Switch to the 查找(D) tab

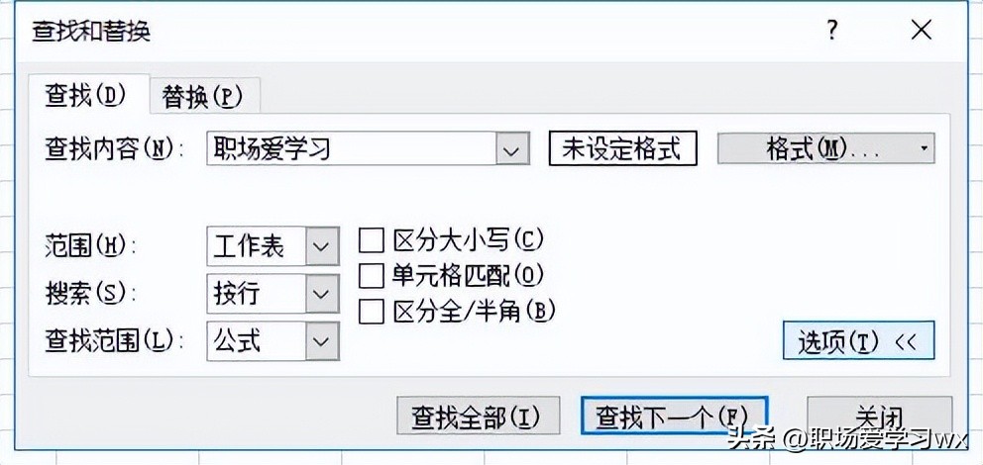click(87, 95)
